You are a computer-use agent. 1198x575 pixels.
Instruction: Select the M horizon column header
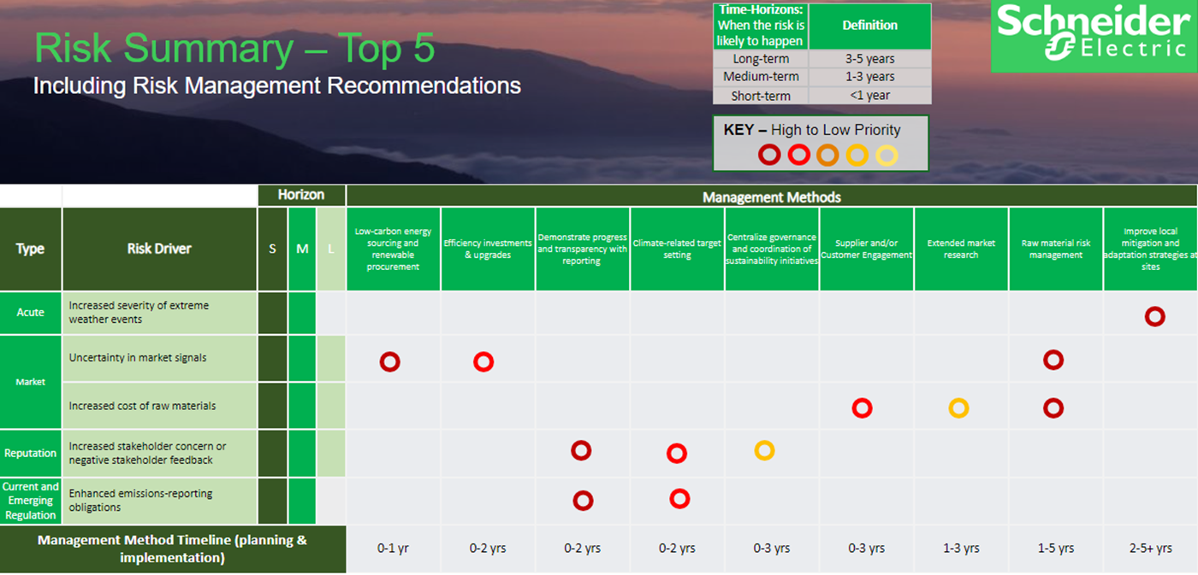pyautogui.click(x=302, y=249)
